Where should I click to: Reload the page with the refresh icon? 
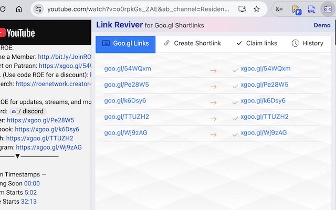tap(3, 9)
